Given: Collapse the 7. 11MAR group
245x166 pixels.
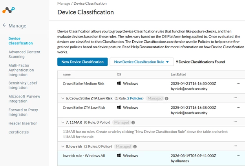Looking at the screenshot, I should point(63,123).
